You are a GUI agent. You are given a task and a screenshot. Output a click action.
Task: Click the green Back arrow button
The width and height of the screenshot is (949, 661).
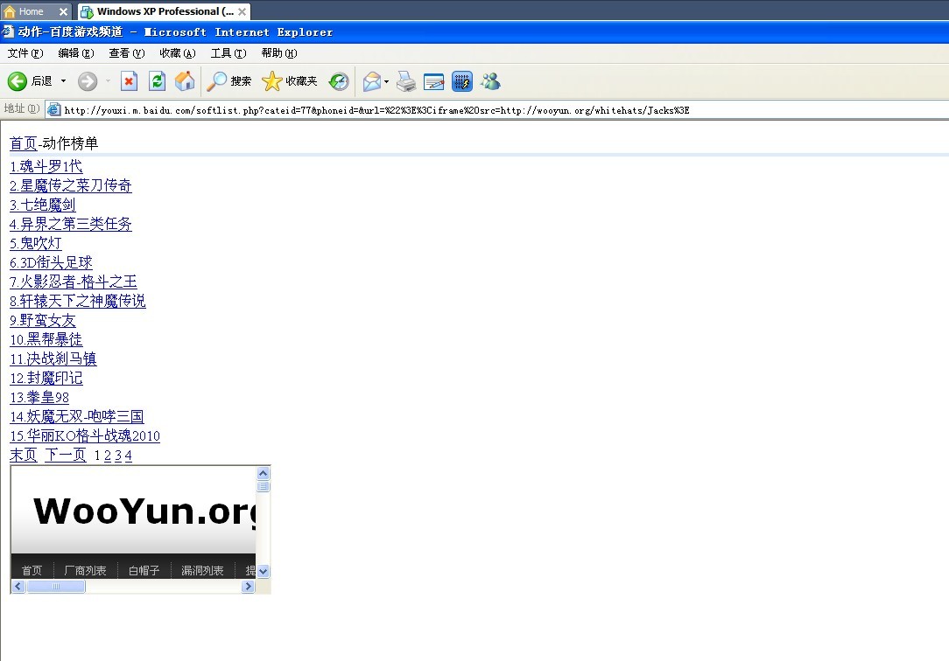[x=17, y=81]
